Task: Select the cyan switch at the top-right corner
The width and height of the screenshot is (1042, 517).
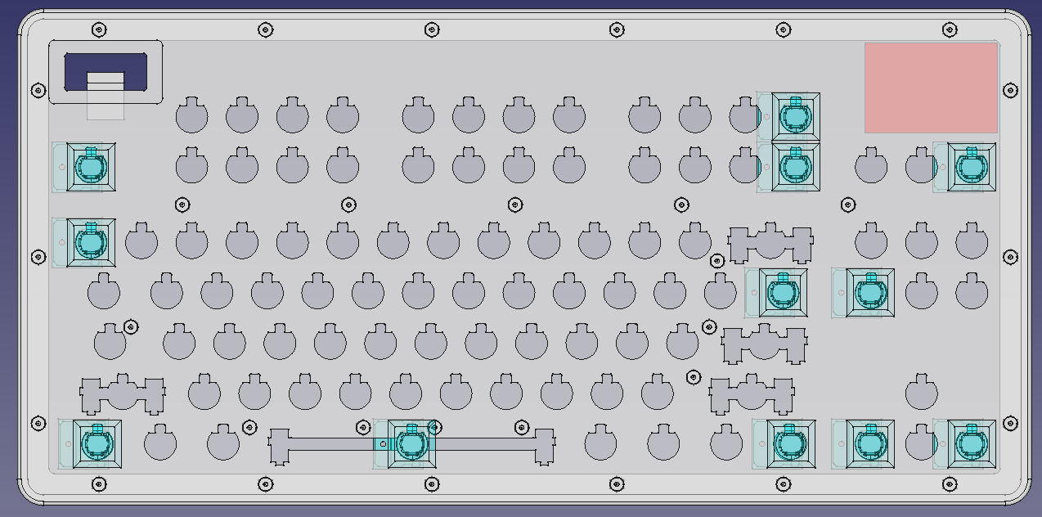Action: (x=972, y=167)
